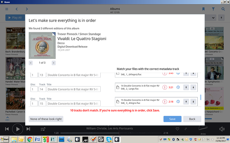Screen dimensions: 230x143
Task: Open the filter funnel icon
Action: pos(213,9)
